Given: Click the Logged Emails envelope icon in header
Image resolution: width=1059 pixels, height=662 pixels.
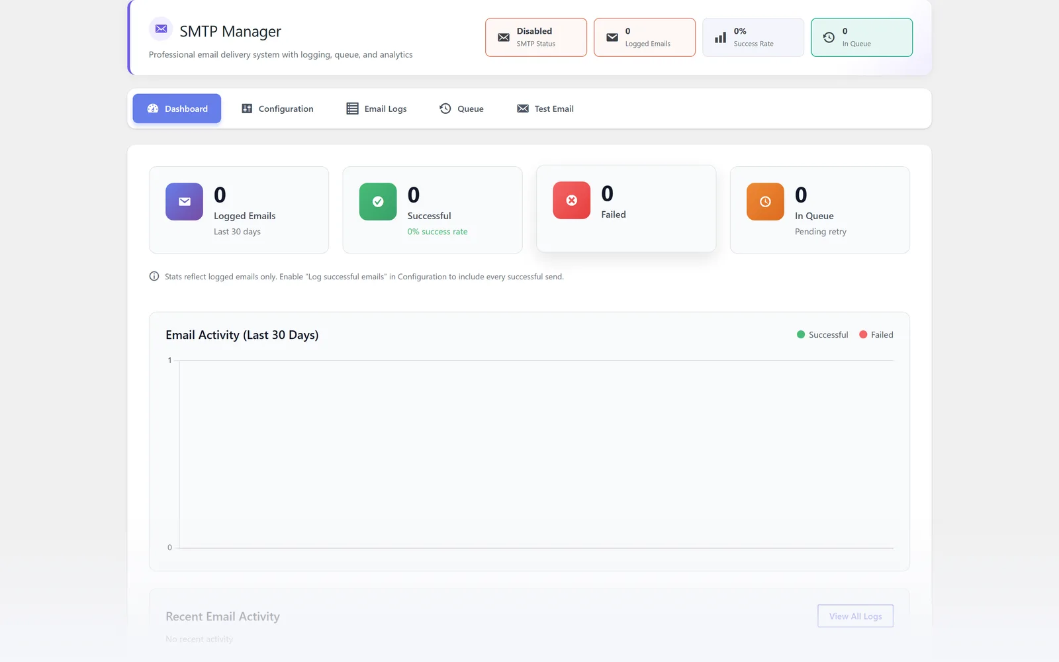Looking at the screenshot, I should pyautogui.click(x=612, y=37).
